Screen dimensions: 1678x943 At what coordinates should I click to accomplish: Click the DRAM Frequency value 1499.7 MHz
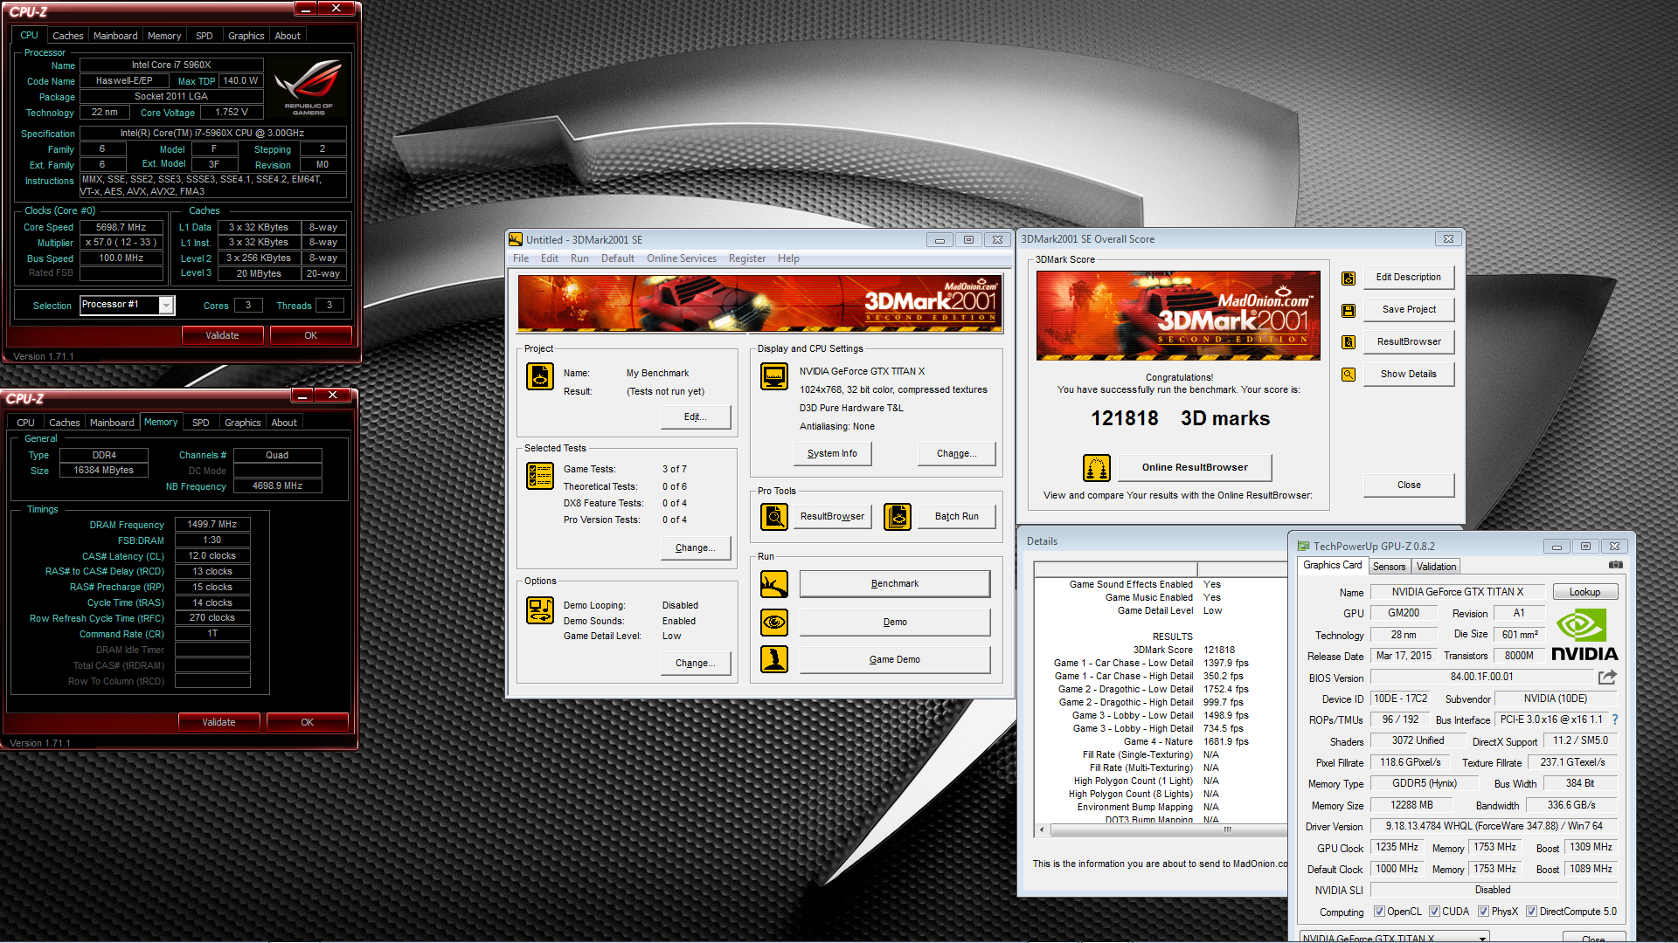click(x=212, y=525)
